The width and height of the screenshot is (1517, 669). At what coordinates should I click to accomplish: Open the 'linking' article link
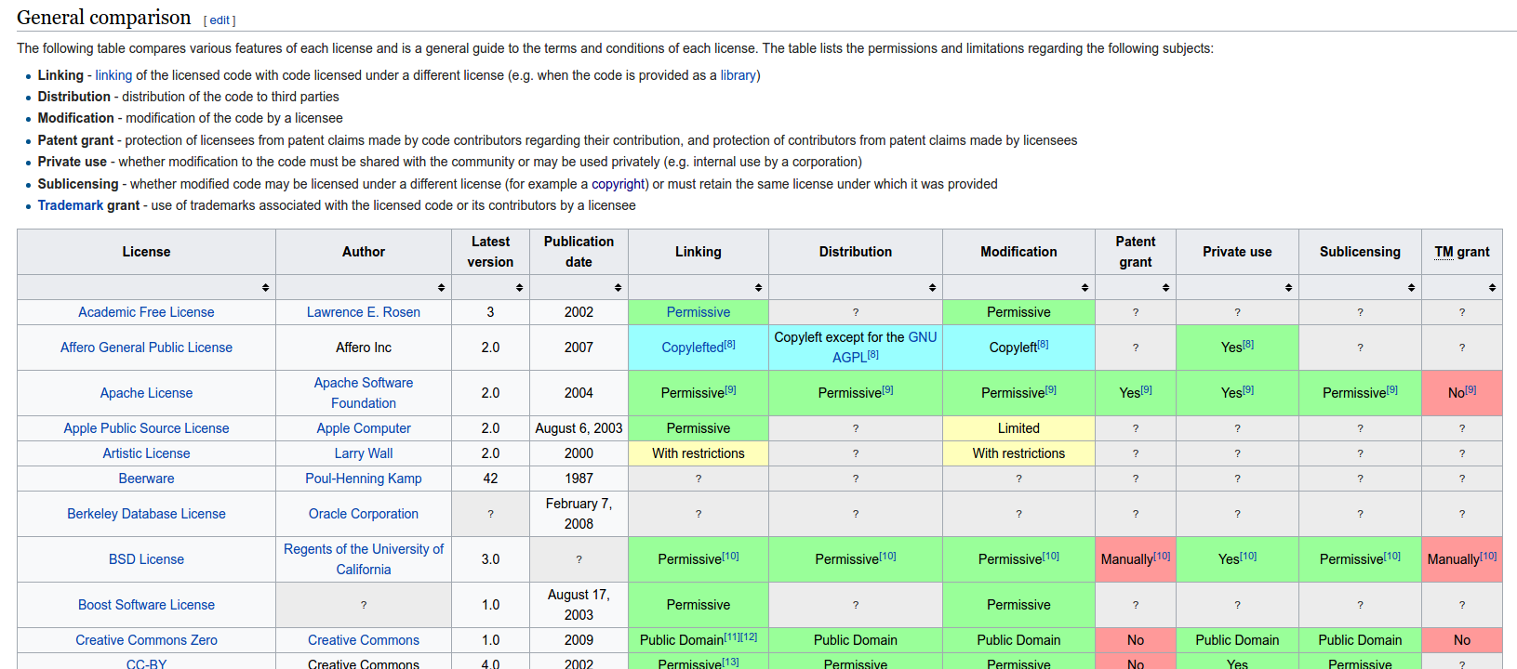[113, 75]
